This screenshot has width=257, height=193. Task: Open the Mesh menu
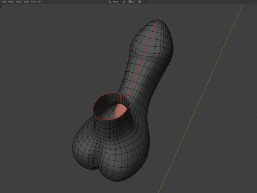click(11, 2)
